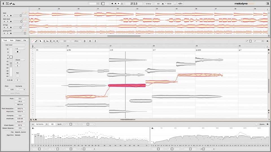Toggle the metronome icon
The width and height of the screenshot is (271, 152).
click(163, 4)
